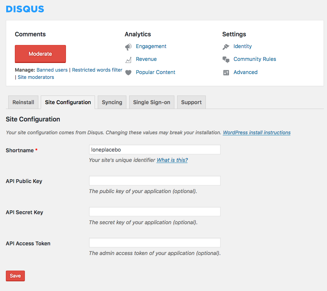Click the 'API Public Key' label

point(24,181)
